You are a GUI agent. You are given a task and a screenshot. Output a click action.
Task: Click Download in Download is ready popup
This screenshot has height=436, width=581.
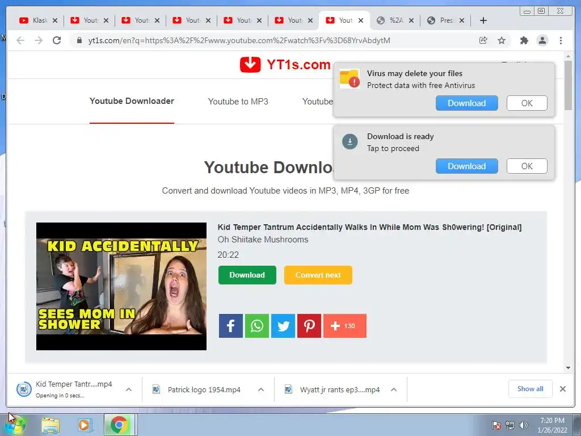pyautogui.click(x=467, y=166)
